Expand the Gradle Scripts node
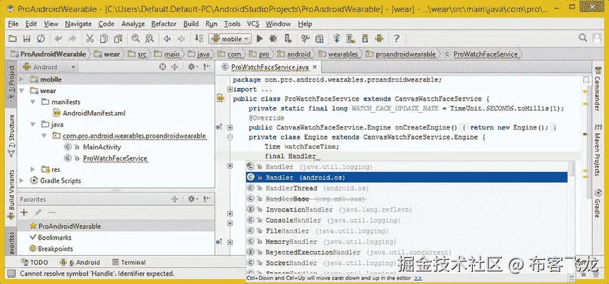The width and height of the screenshot is (609, 284). point(22,180)
